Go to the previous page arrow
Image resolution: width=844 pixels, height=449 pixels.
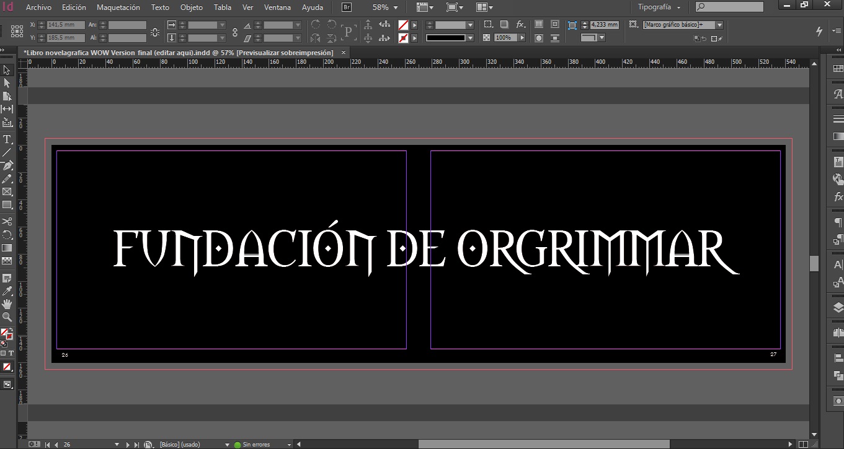56,445
